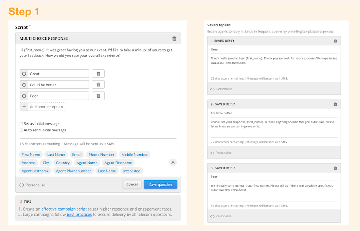Image resolution: width=360 pixels, height=231 pixels.
Task: Click the lightbulb Tips icon
Action: click(x=21, y=202)
